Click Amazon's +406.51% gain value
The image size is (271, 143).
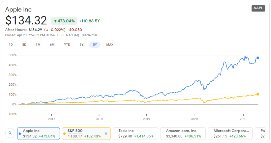(x=193, y=136)
